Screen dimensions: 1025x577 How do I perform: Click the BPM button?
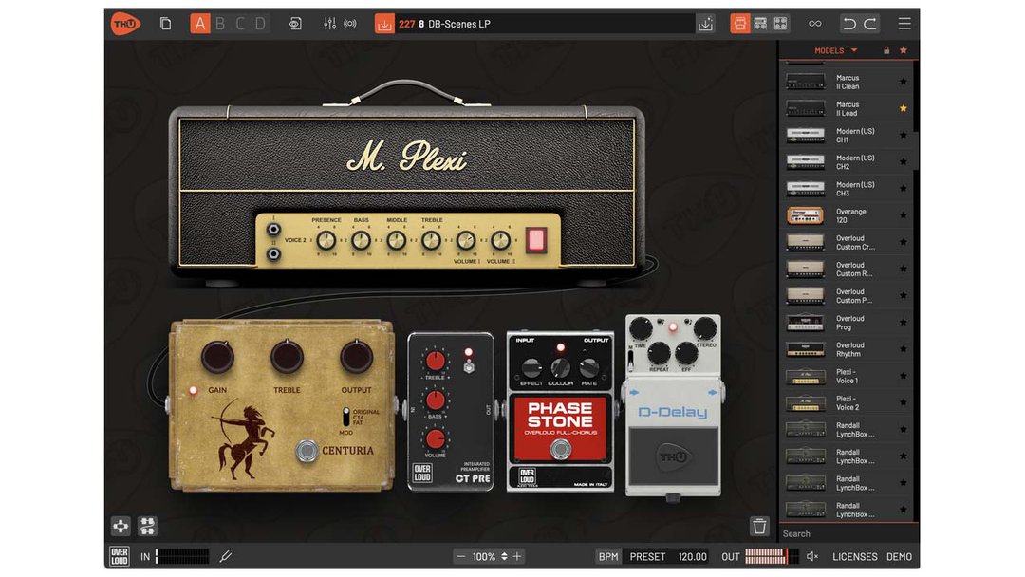(x=607, y=557)
